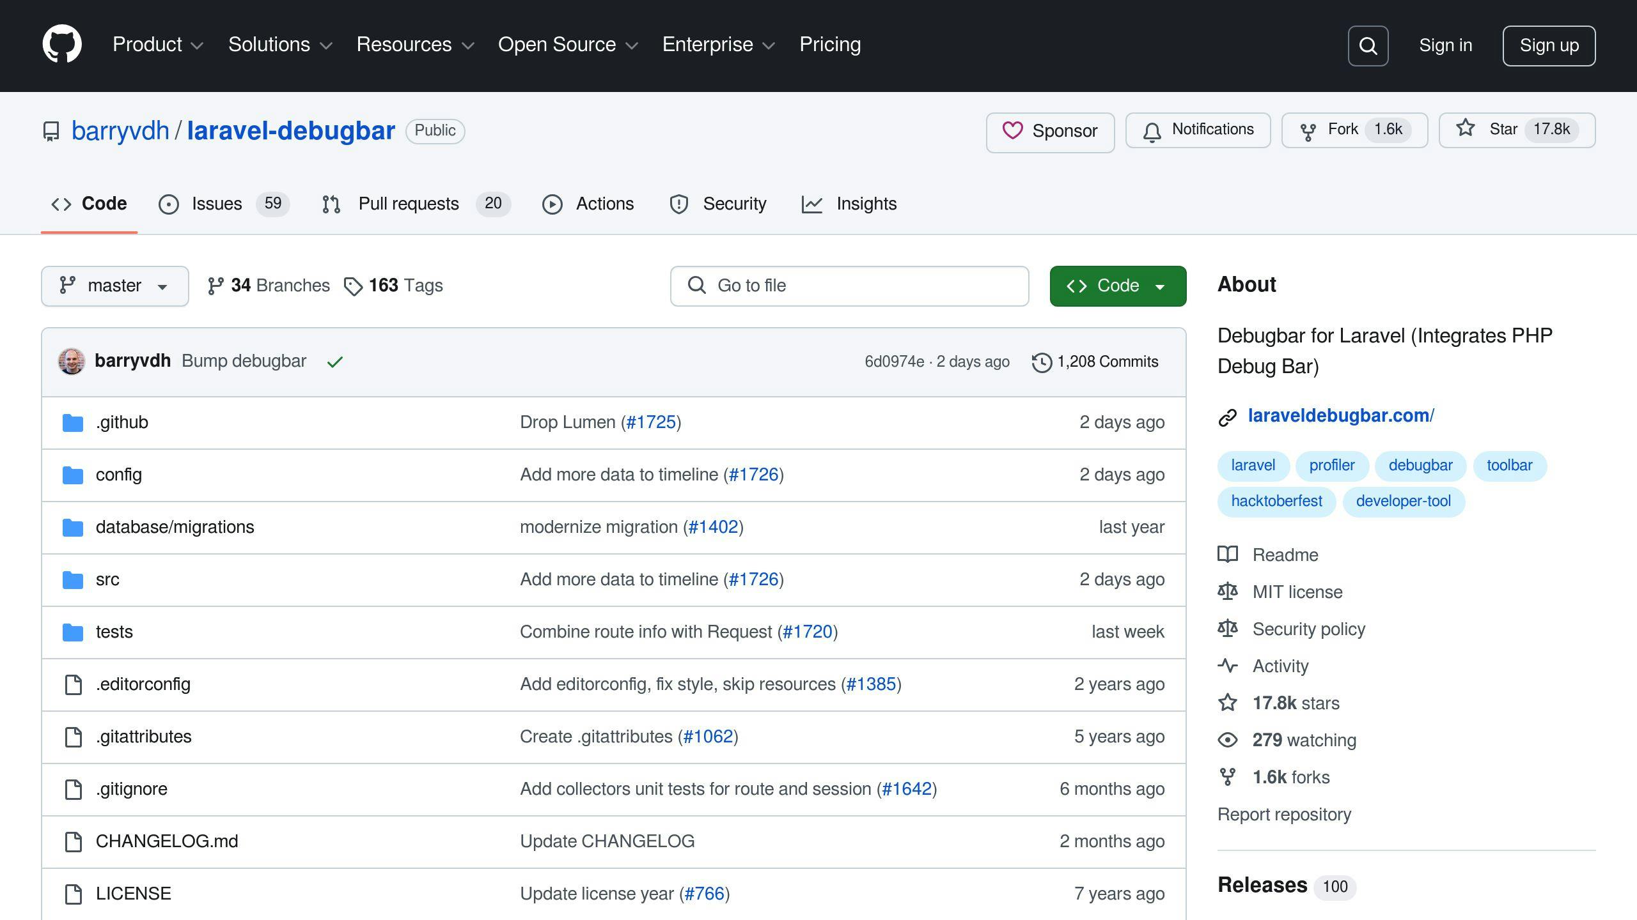Open the src folder icon
Viewport: 1637px width, 920px height.
tap(72, 579)
